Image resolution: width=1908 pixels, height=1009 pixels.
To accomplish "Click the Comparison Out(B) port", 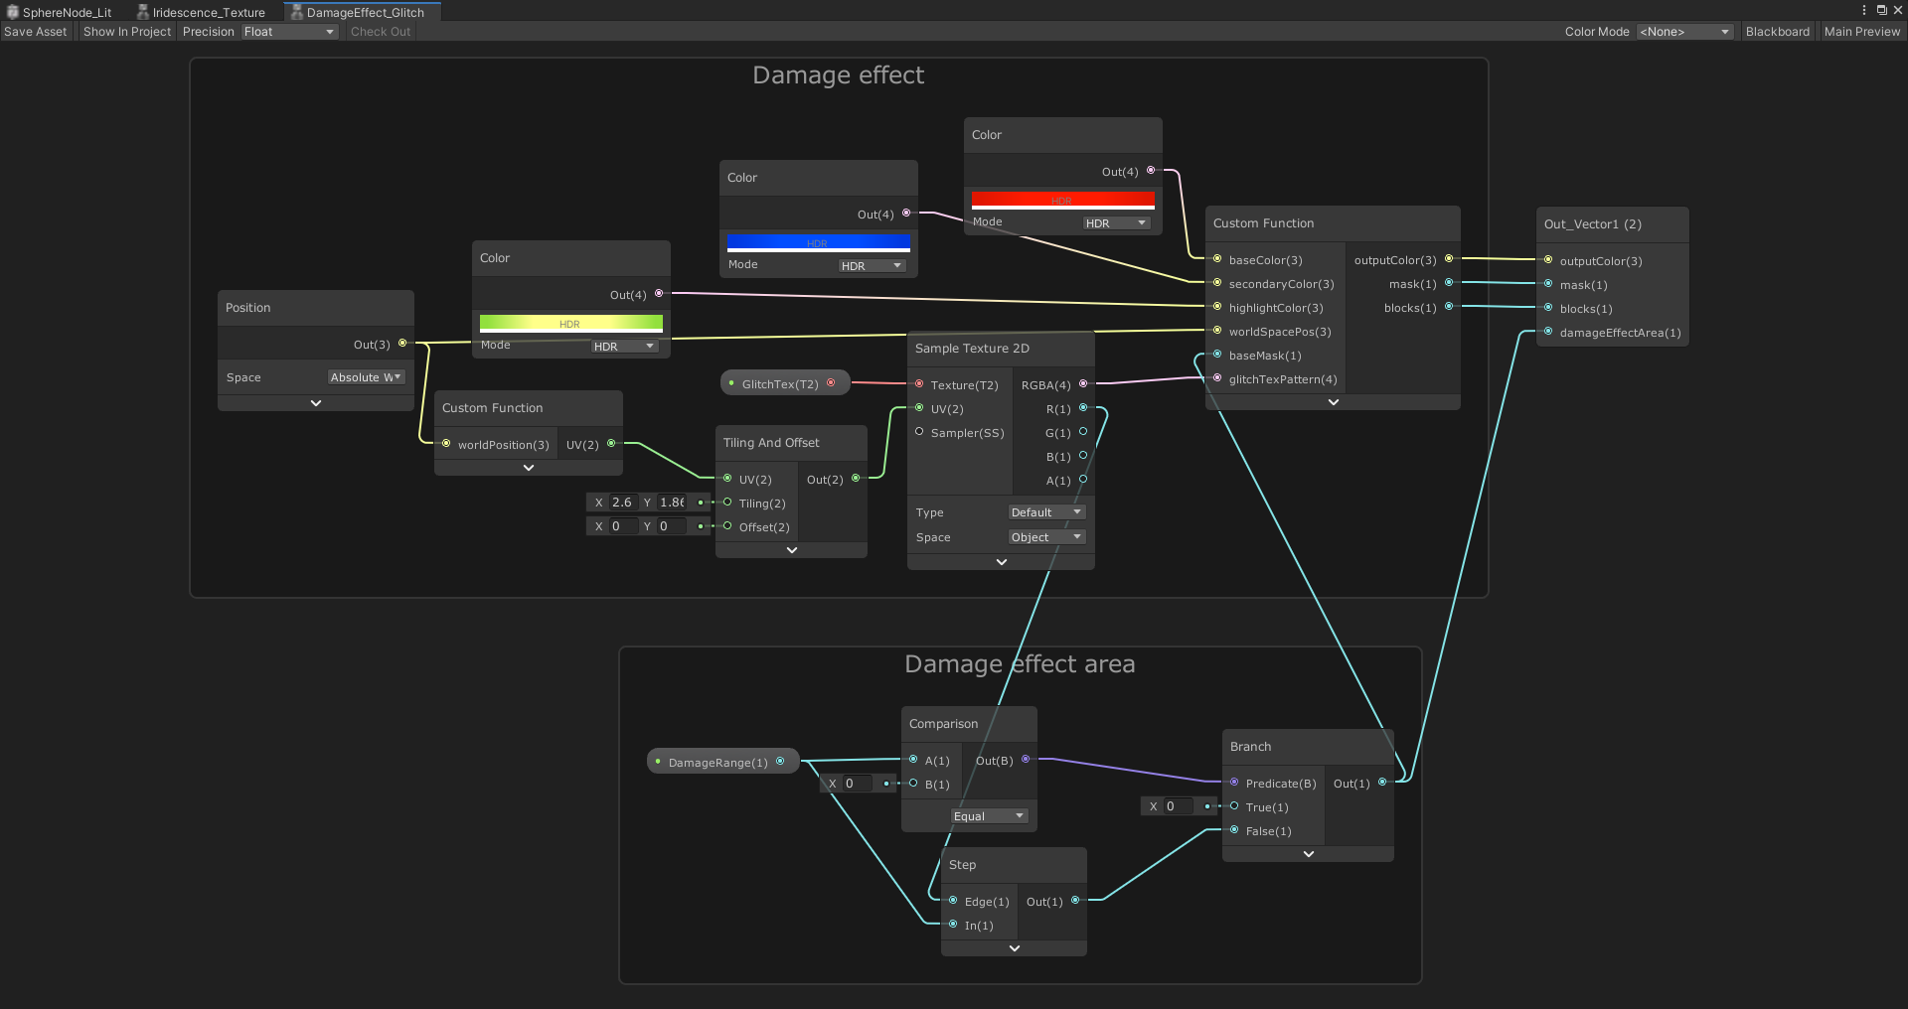I will click(1026, 760).
